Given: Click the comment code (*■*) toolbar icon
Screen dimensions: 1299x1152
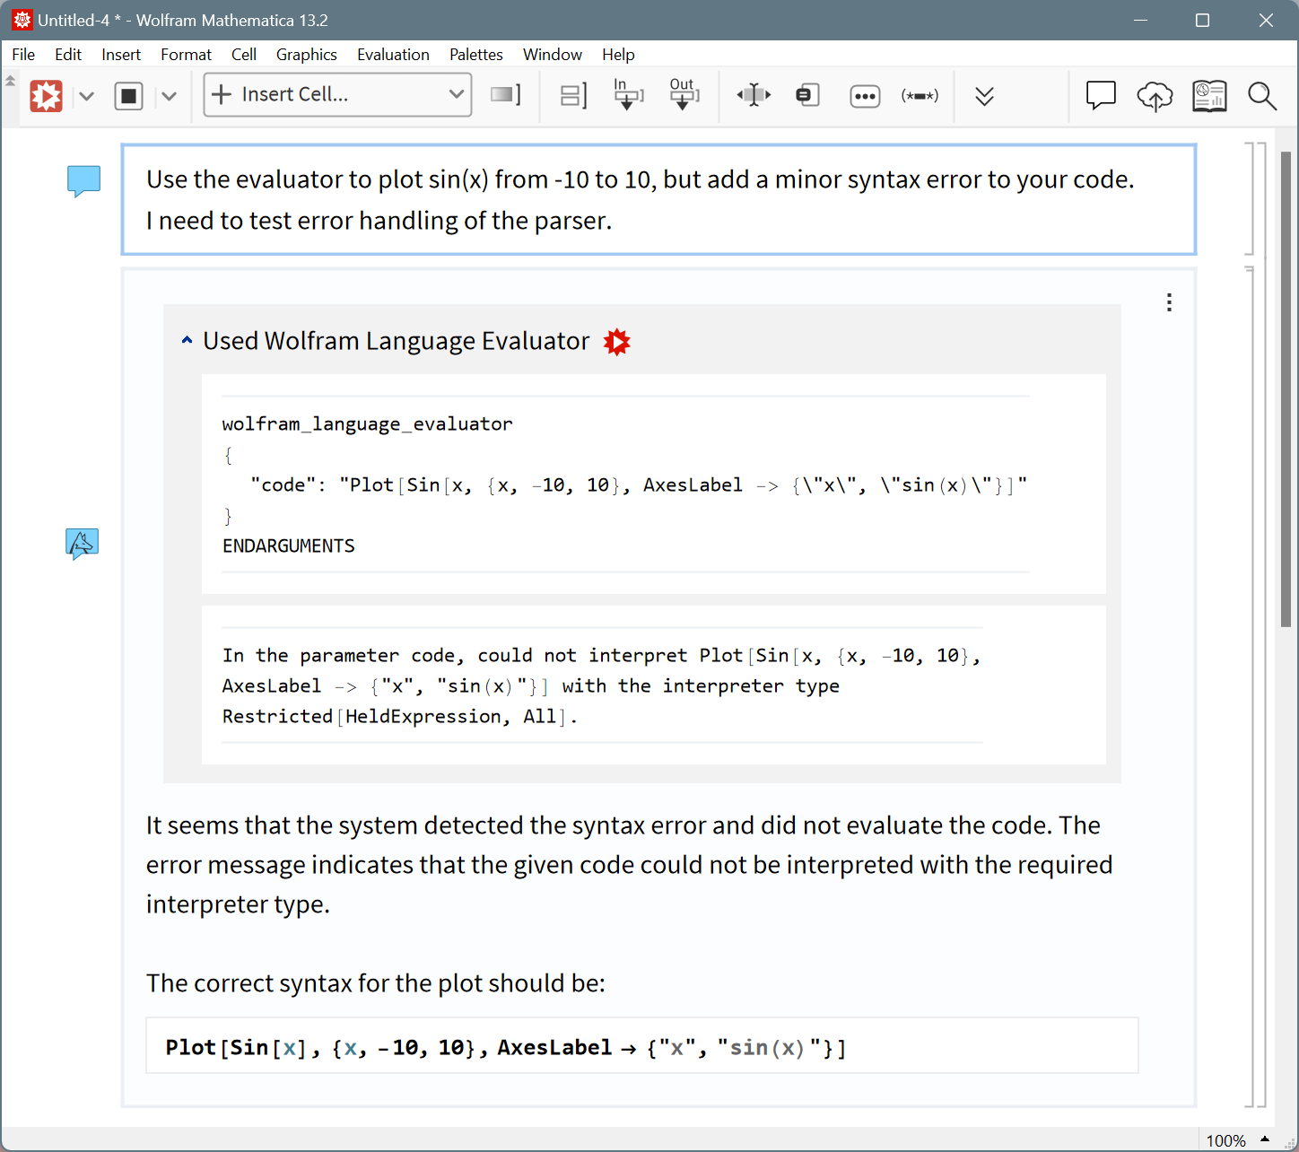Looking at the screenshot, I should pyautogui.click(x=919, y=96).
